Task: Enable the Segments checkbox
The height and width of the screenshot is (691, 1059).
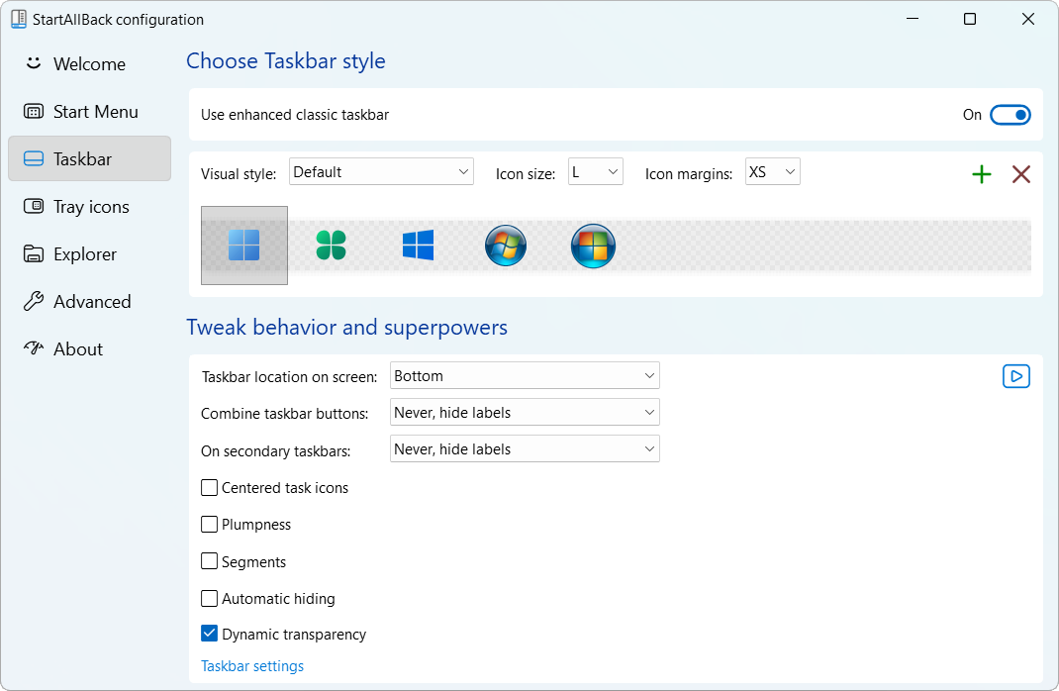Action: tap(210, 561)
